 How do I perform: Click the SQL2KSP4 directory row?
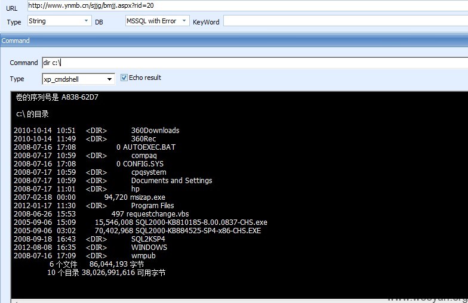[x=90, y=239]
